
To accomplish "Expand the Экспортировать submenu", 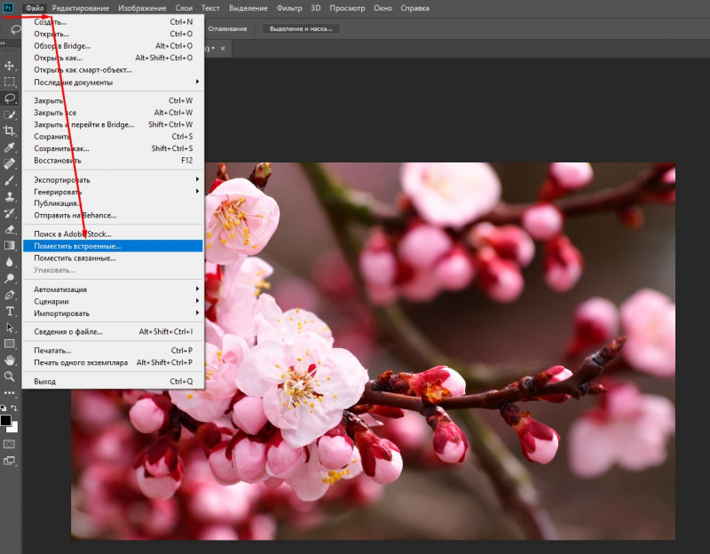I will click(113, 180).
